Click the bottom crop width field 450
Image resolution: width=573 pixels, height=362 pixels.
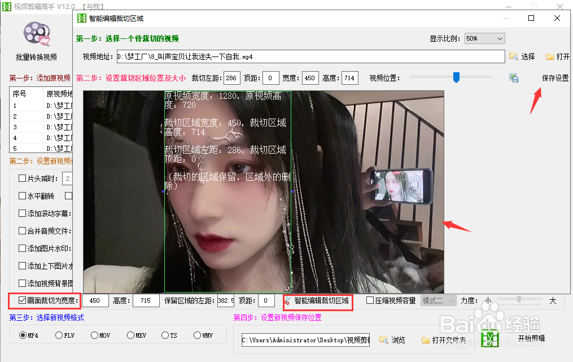(95, 300)
